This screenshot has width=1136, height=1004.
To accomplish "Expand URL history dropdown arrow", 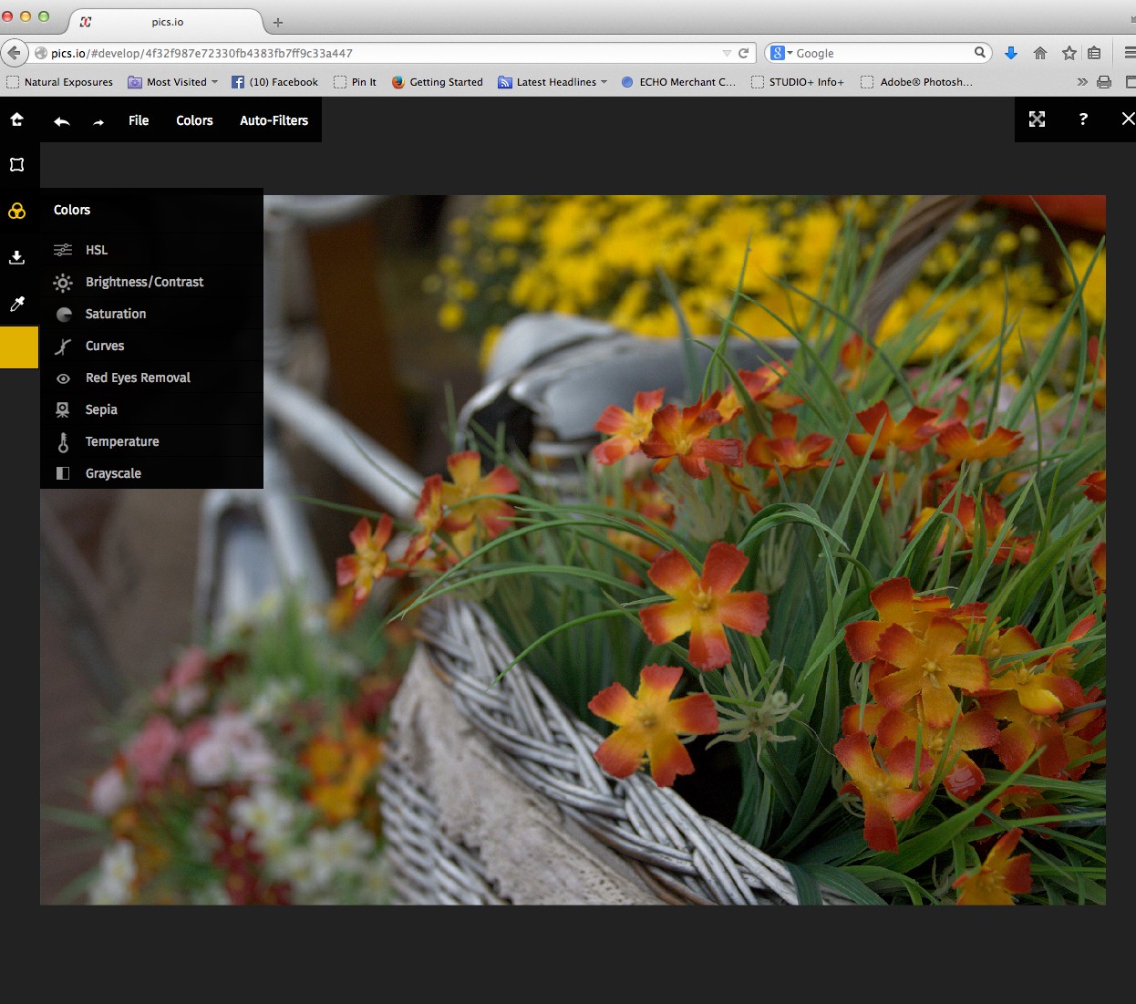I will point(727,54).
